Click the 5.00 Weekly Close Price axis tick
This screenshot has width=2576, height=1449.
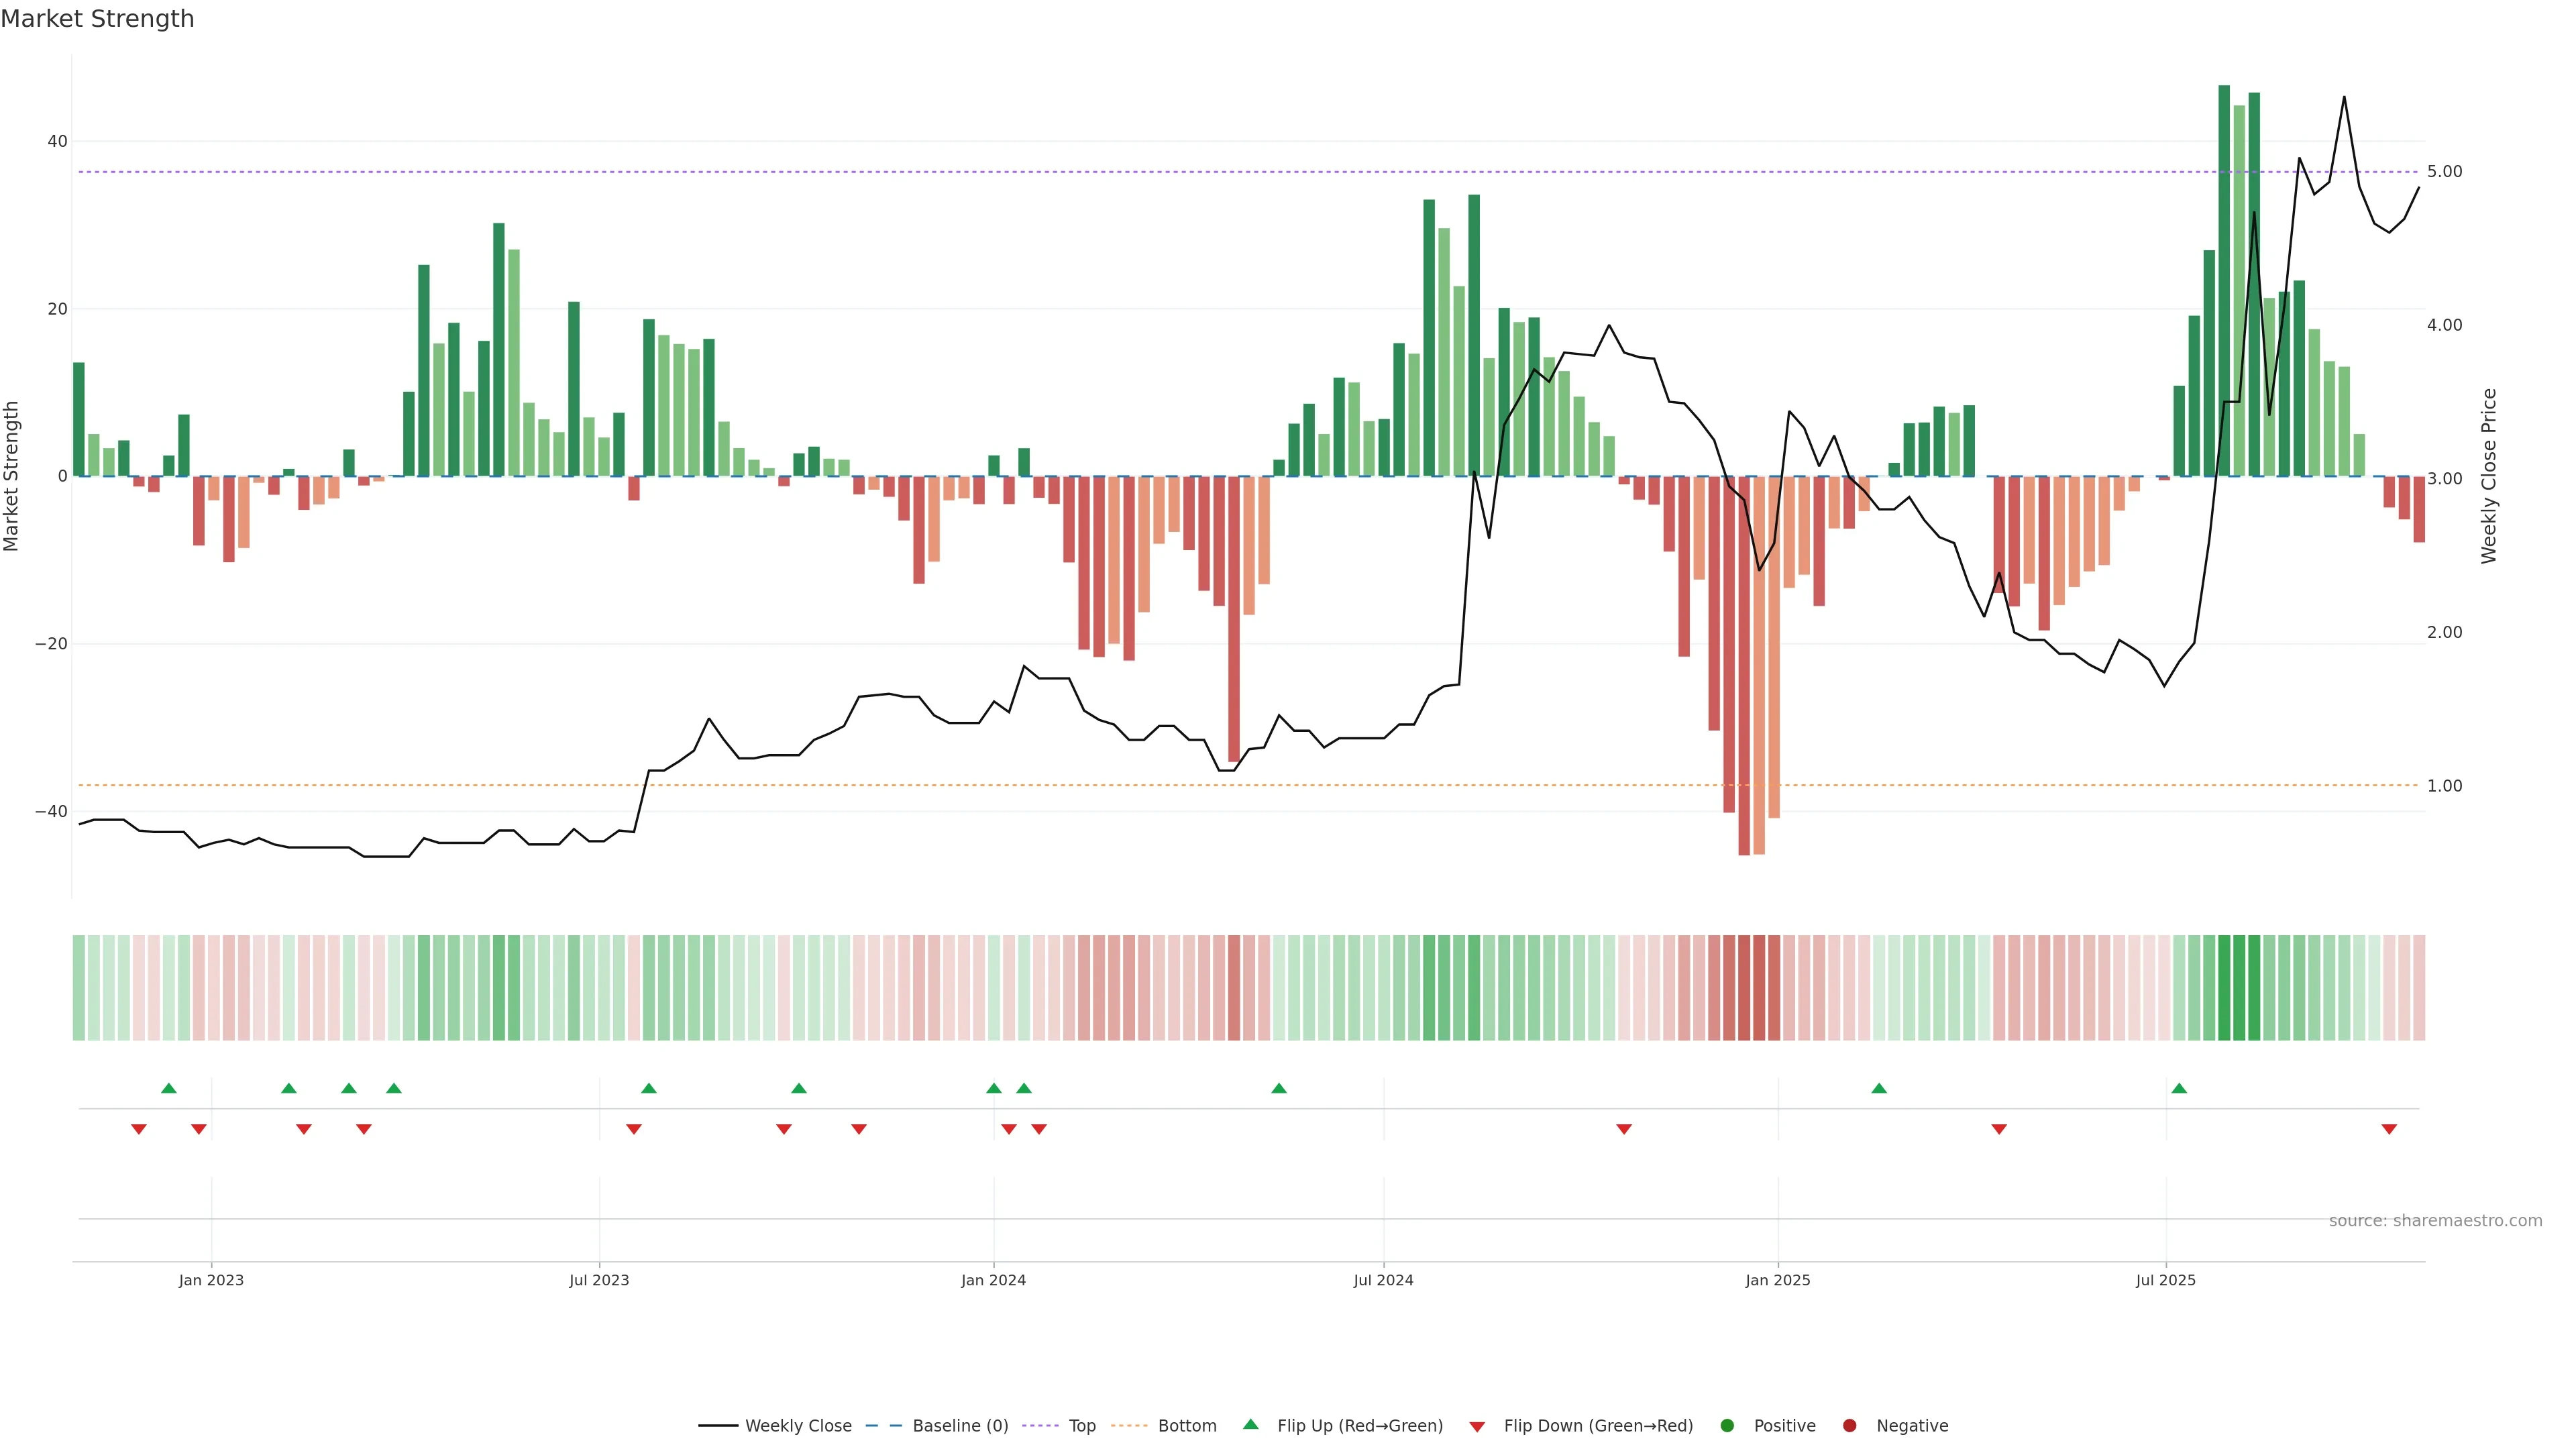(2444, 172)
